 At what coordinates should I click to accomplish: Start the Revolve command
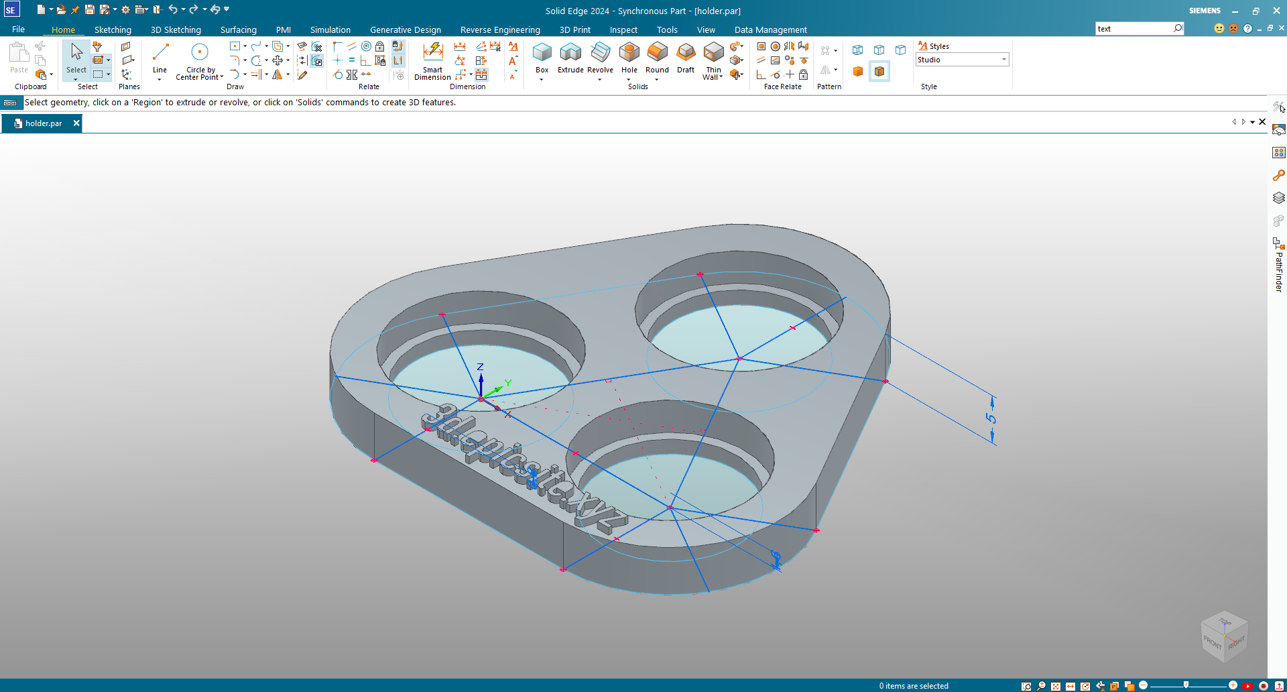point(600,58)
